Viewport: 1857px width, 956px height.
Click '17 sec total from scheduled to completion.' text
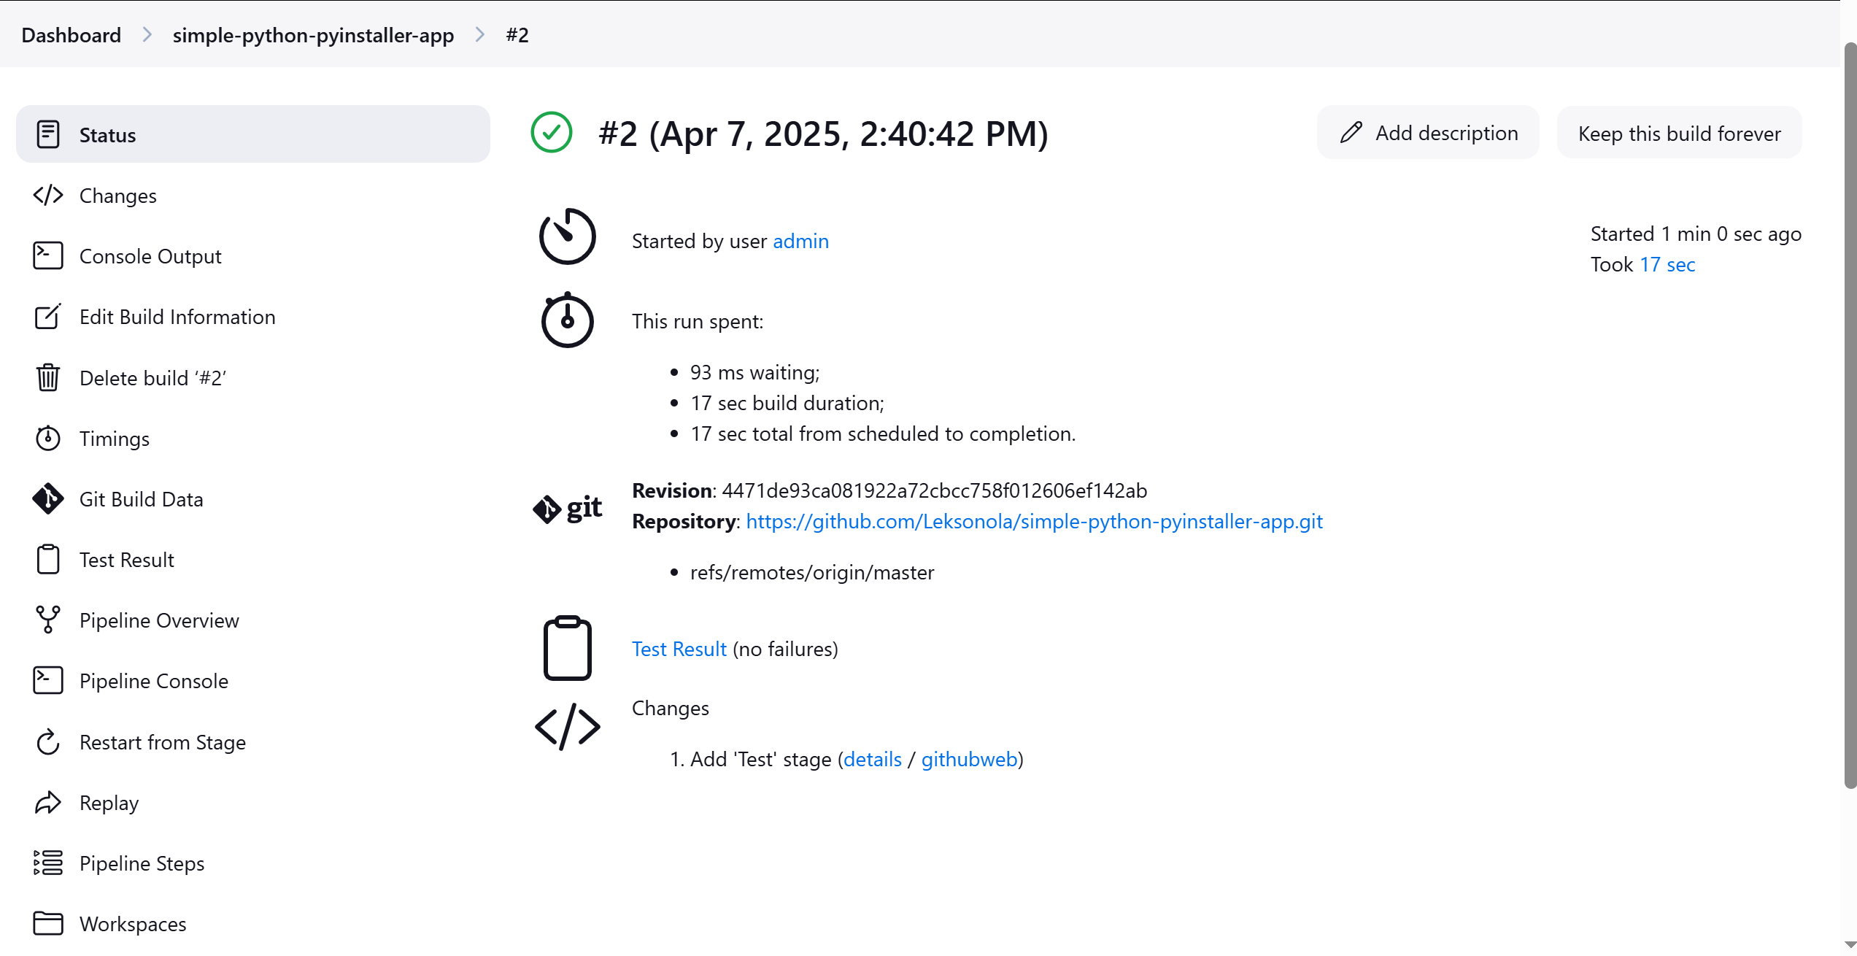click(883, 433)
